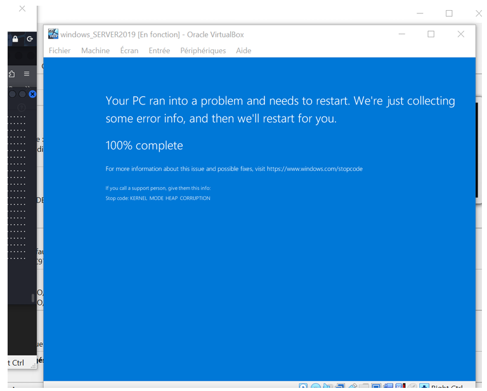The width and height of the screenshot is (487, 391).
Task: Click the VirtualBox window title text
Action: 152,34
